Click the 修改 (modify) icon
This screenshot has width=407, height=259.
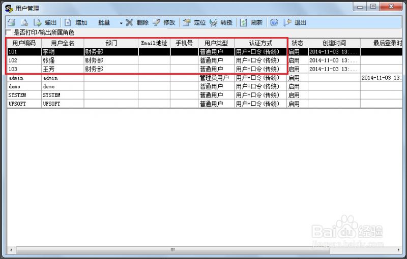tap(156, 22)
